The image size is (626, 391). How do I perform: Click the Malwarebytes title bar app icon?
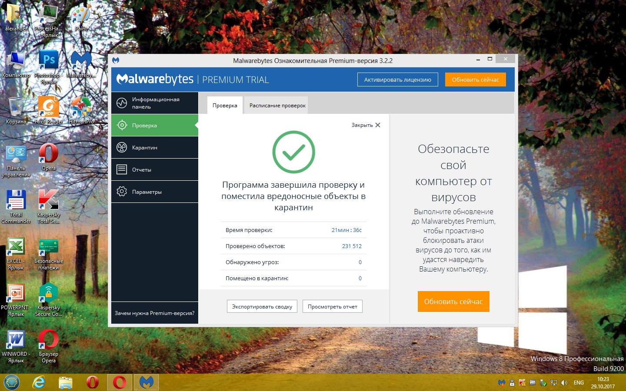116,60
